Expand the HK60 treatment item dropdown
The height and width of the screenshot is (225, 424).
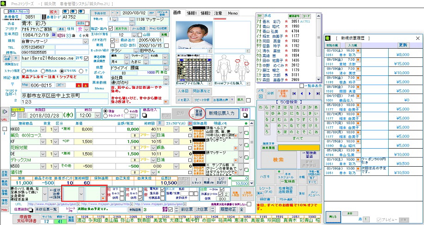(x=43, y=129)
